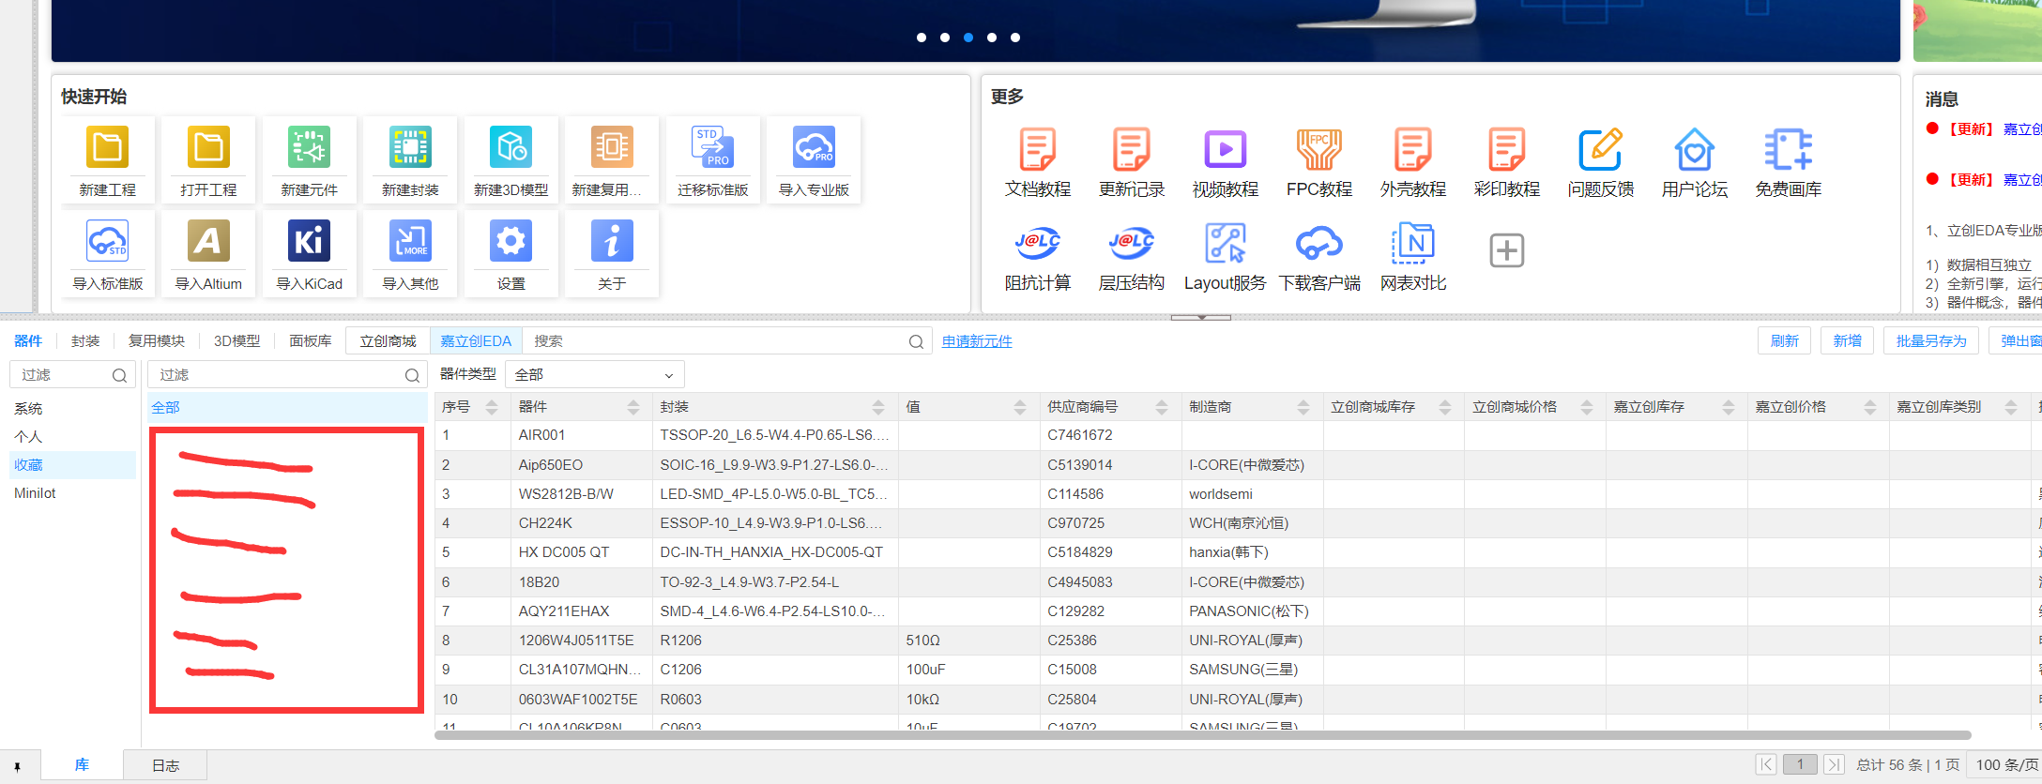Screen dimensions: 2042x784
Task: Open the 阻抗计算 impedance calculator icon
Action: (1037, 244)
